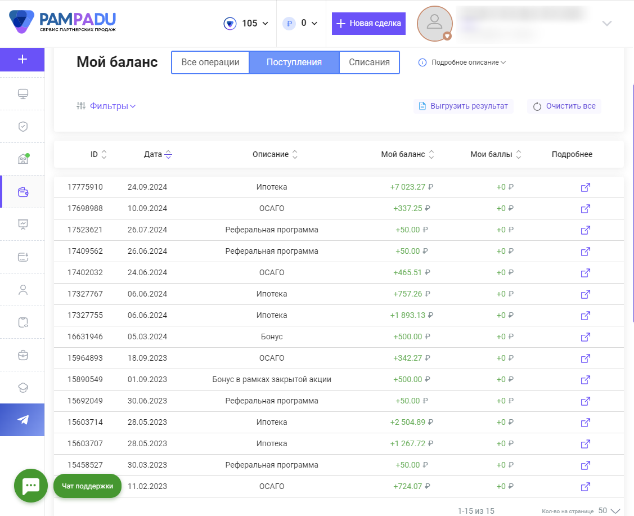The image size is (634, 516).
Task: Open the card with plus sidebar icon
Action: point(23,257)
